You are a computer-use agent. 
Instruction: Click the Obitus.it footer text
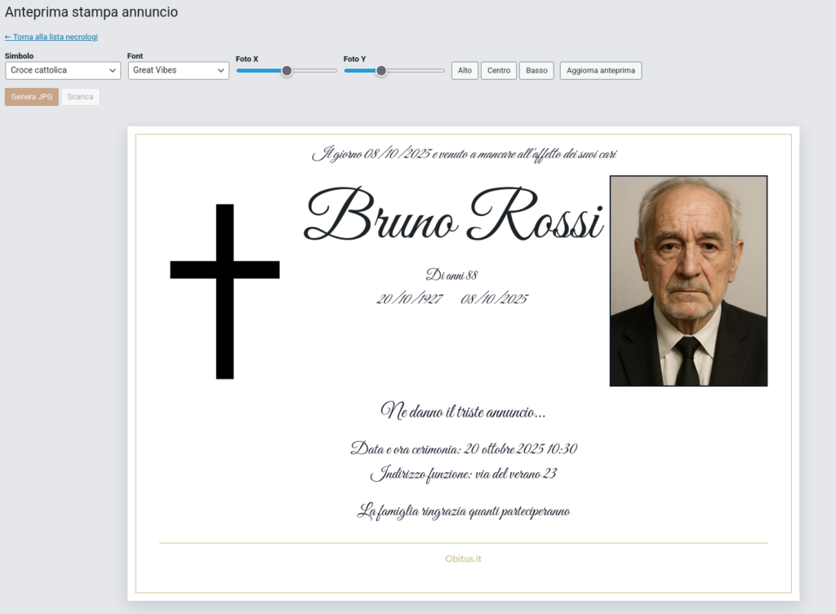[x=464, y=559]
